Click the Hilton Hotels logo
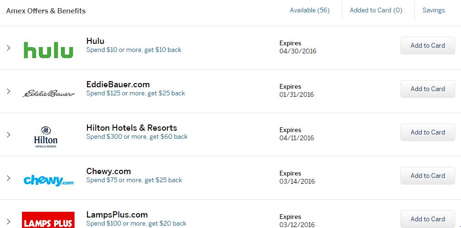This screenshot has width=461, height=228. 46,137
